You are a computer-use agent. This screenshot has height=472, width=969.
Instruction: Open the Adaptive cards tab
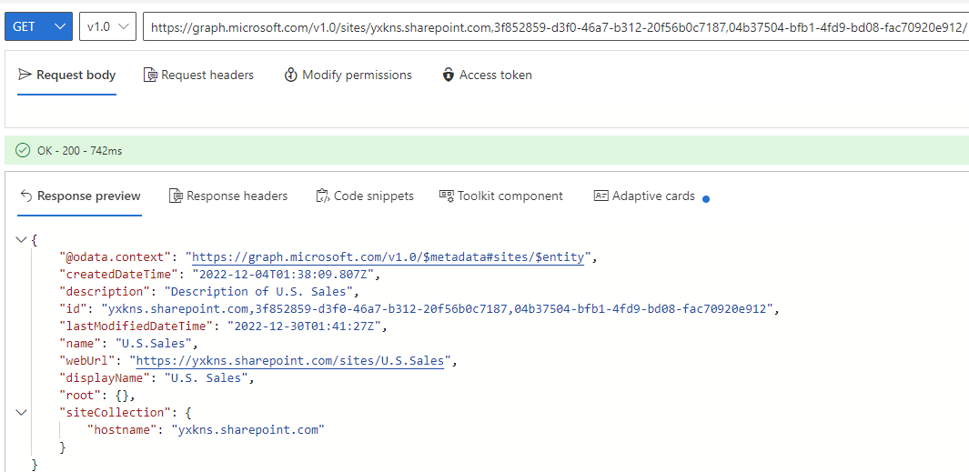click(644, 196)
